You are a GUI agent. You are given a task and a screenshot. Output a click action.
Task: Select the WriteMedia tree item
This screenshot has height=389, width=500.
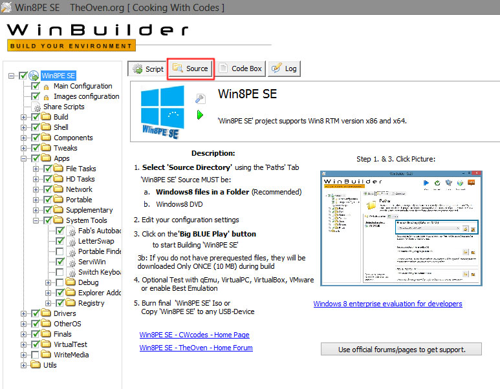point(71,355)
